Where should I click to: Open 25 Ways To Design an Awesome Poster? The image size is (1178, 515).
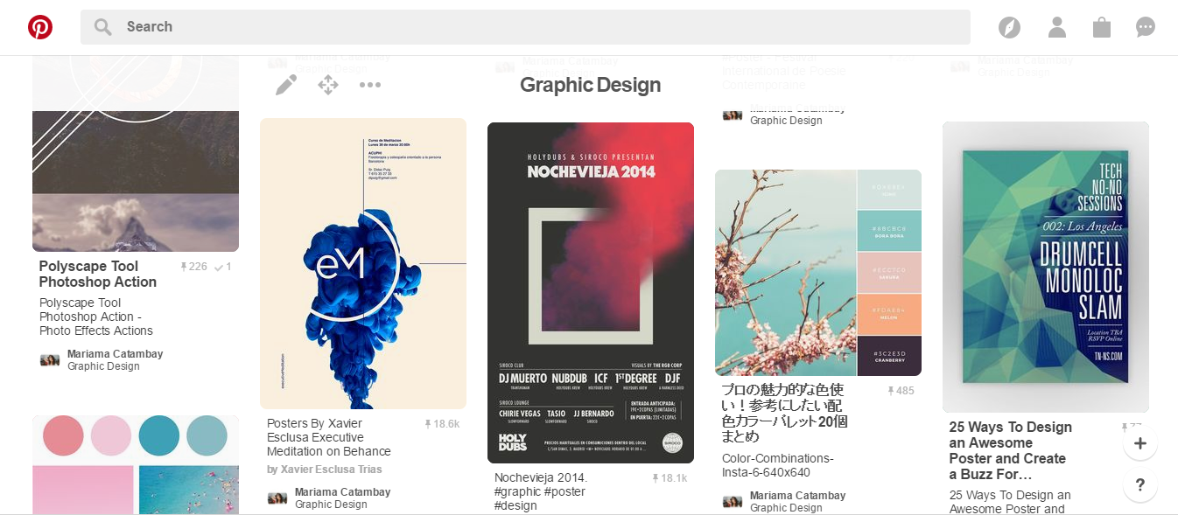[x=1010, y=450]
